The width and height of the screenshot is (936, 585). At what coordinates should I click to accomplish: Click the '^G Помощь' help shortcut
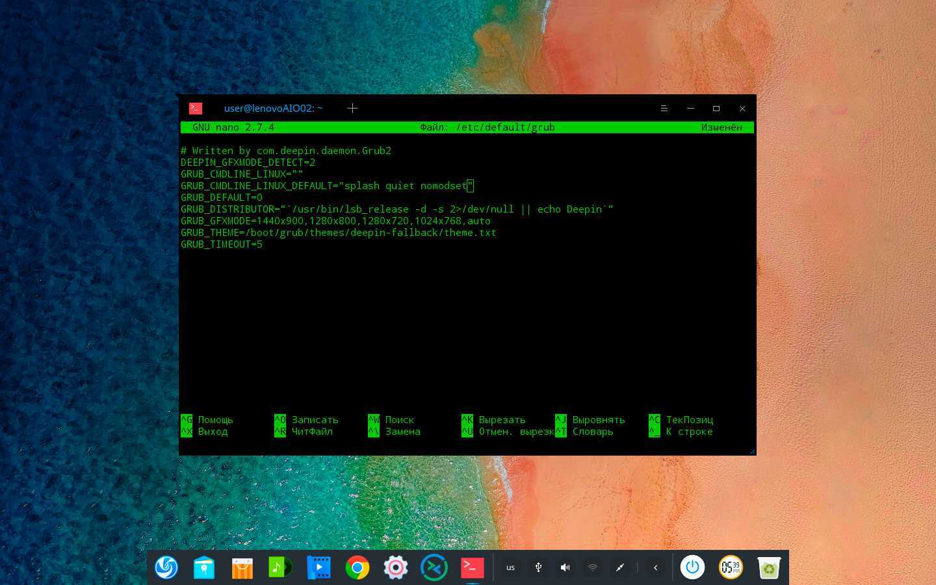pyautogui.click(x=207, y=420)
